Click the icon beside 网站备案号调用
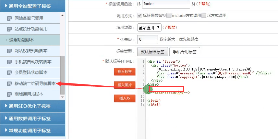The width and height of the screenshot is (278, 139). 9,19
